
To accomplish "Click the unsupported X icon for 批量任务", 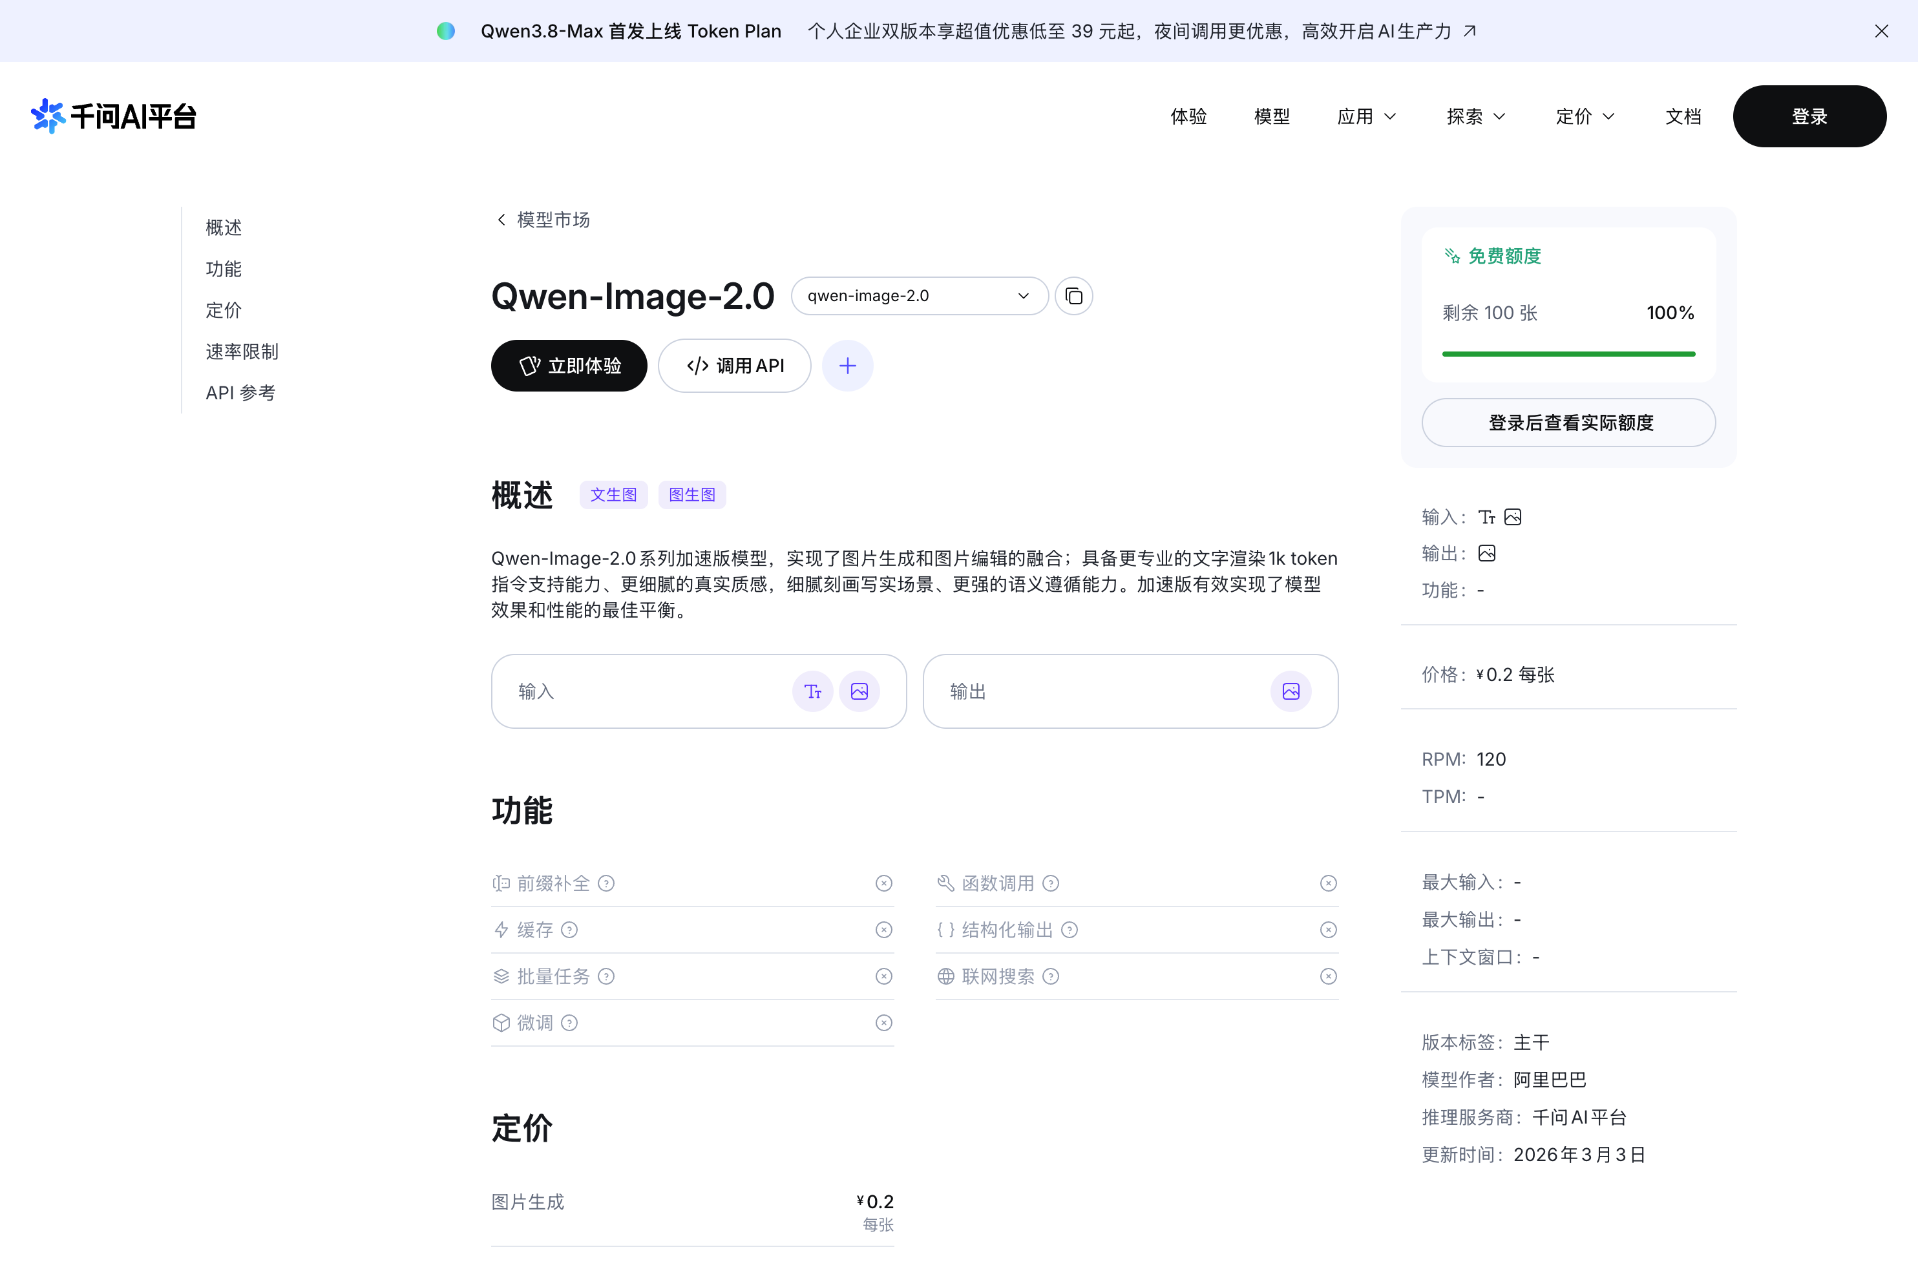I will [x=883, y=976].
